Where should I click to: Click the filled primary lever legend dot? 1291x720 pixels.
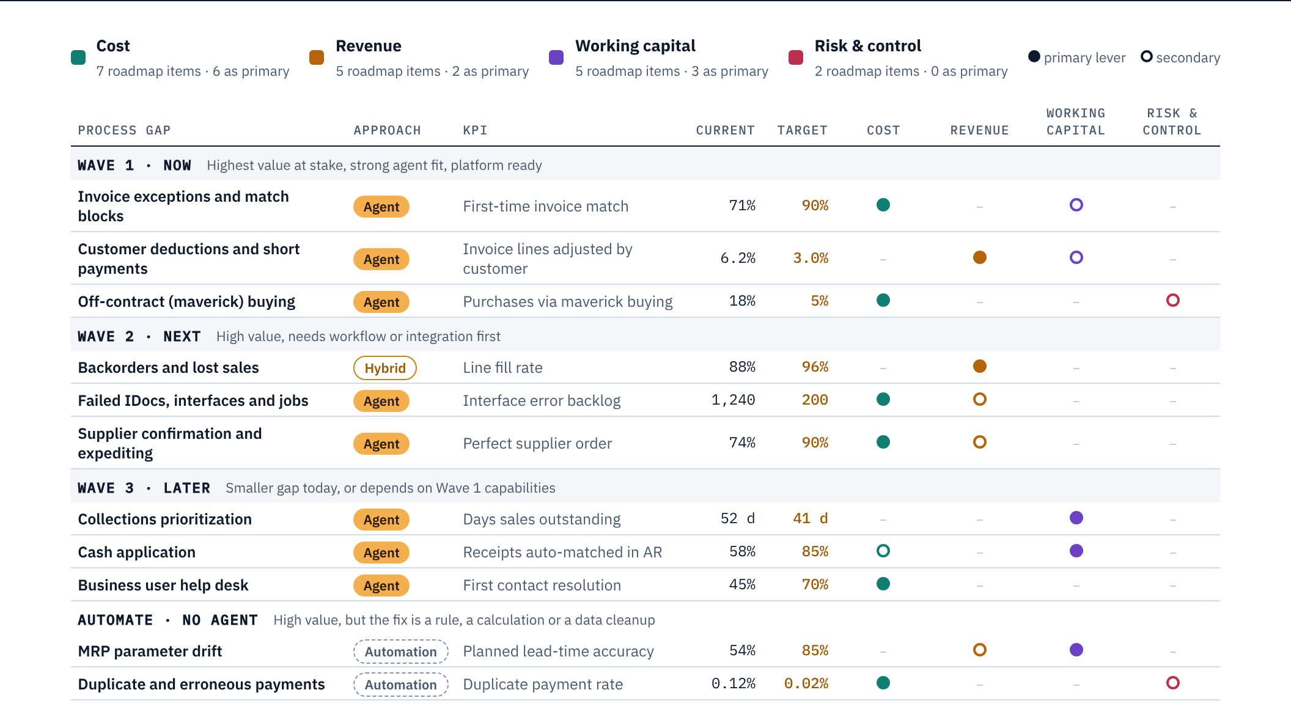click(x=1034, y=56)
